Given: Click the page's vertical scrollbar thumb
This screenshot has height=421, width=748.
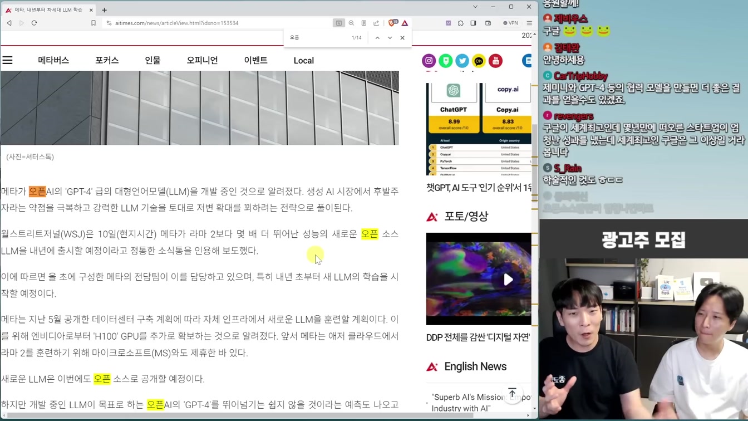Looking at the screenshot, I should coord(535,161).
